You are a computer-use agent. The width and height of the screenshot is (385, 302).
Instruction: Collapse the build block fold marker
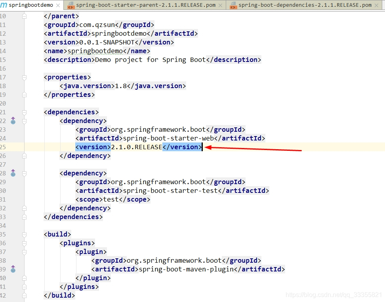pyautogui.click(x=24, y=235)
